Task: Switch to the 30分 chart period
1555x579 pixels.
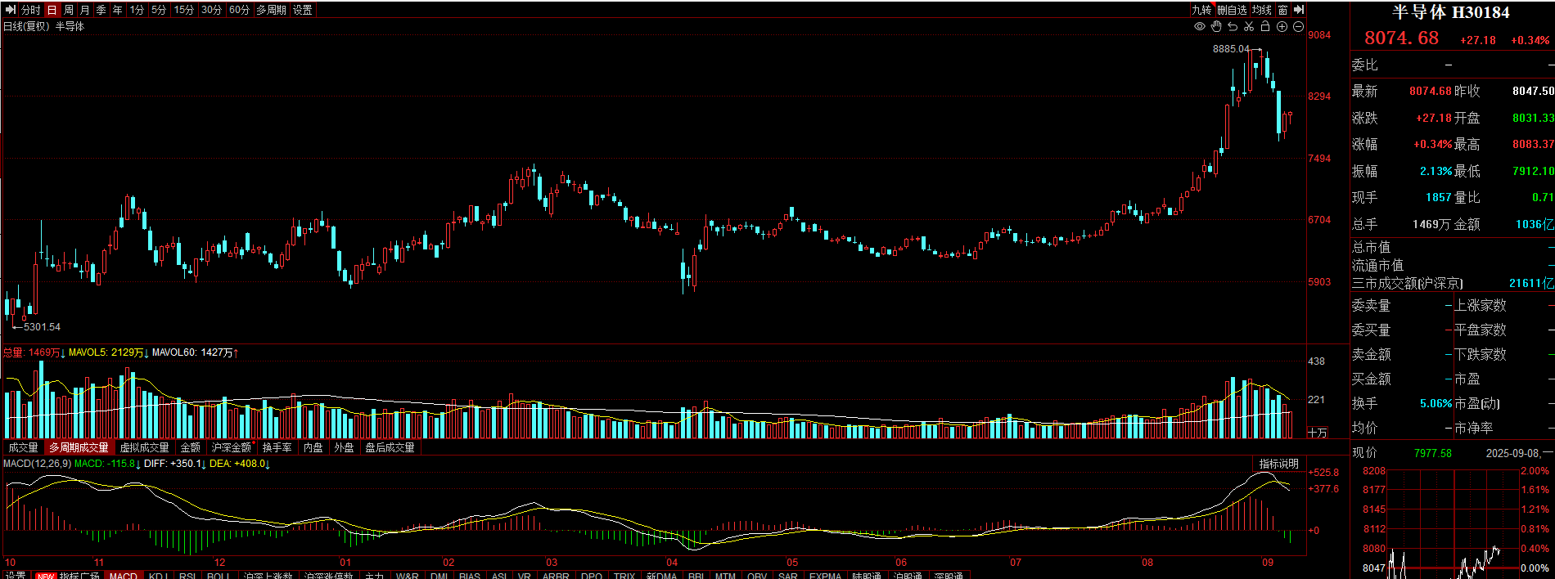Action: (212, 10)
